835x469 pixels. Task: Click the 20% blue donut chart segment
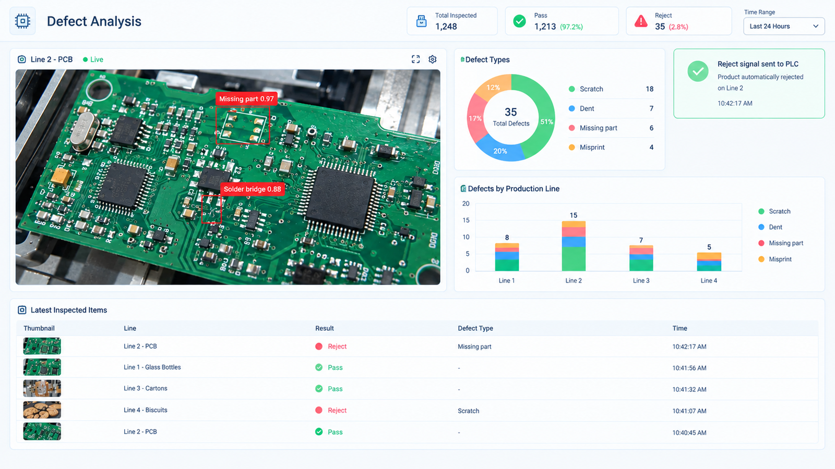[500, 151]
